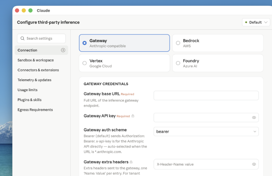The height and width of the screenshot is (176, 272).
Task: Open the Default profile dropdown
Action: coord(256,22)
